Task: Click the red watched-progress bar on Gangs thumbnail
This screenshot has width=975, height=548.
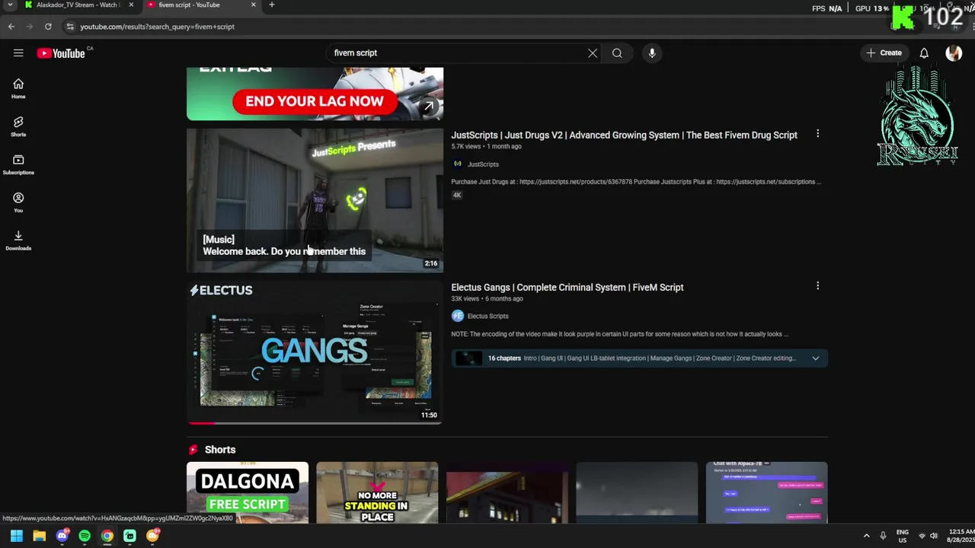Action: click(201, 422)
